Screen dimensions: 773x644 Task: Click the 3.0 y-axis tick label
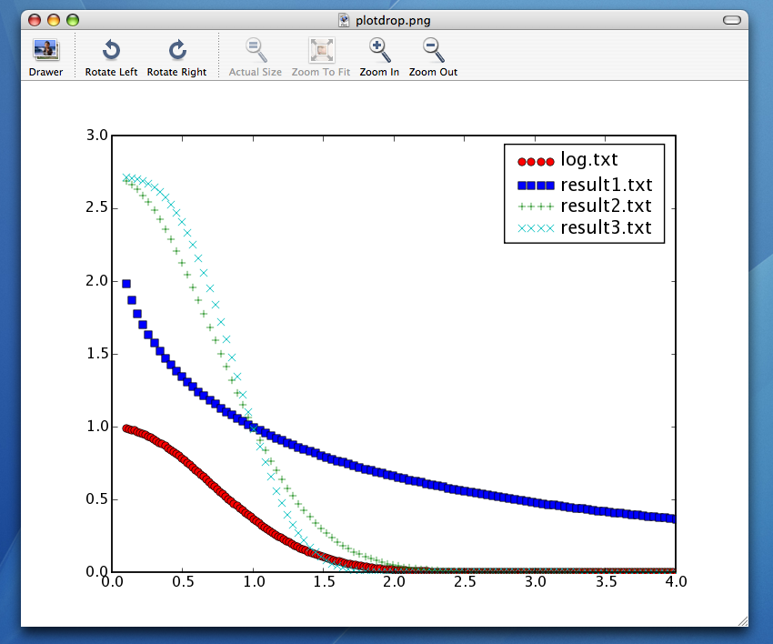pos(96,136)
